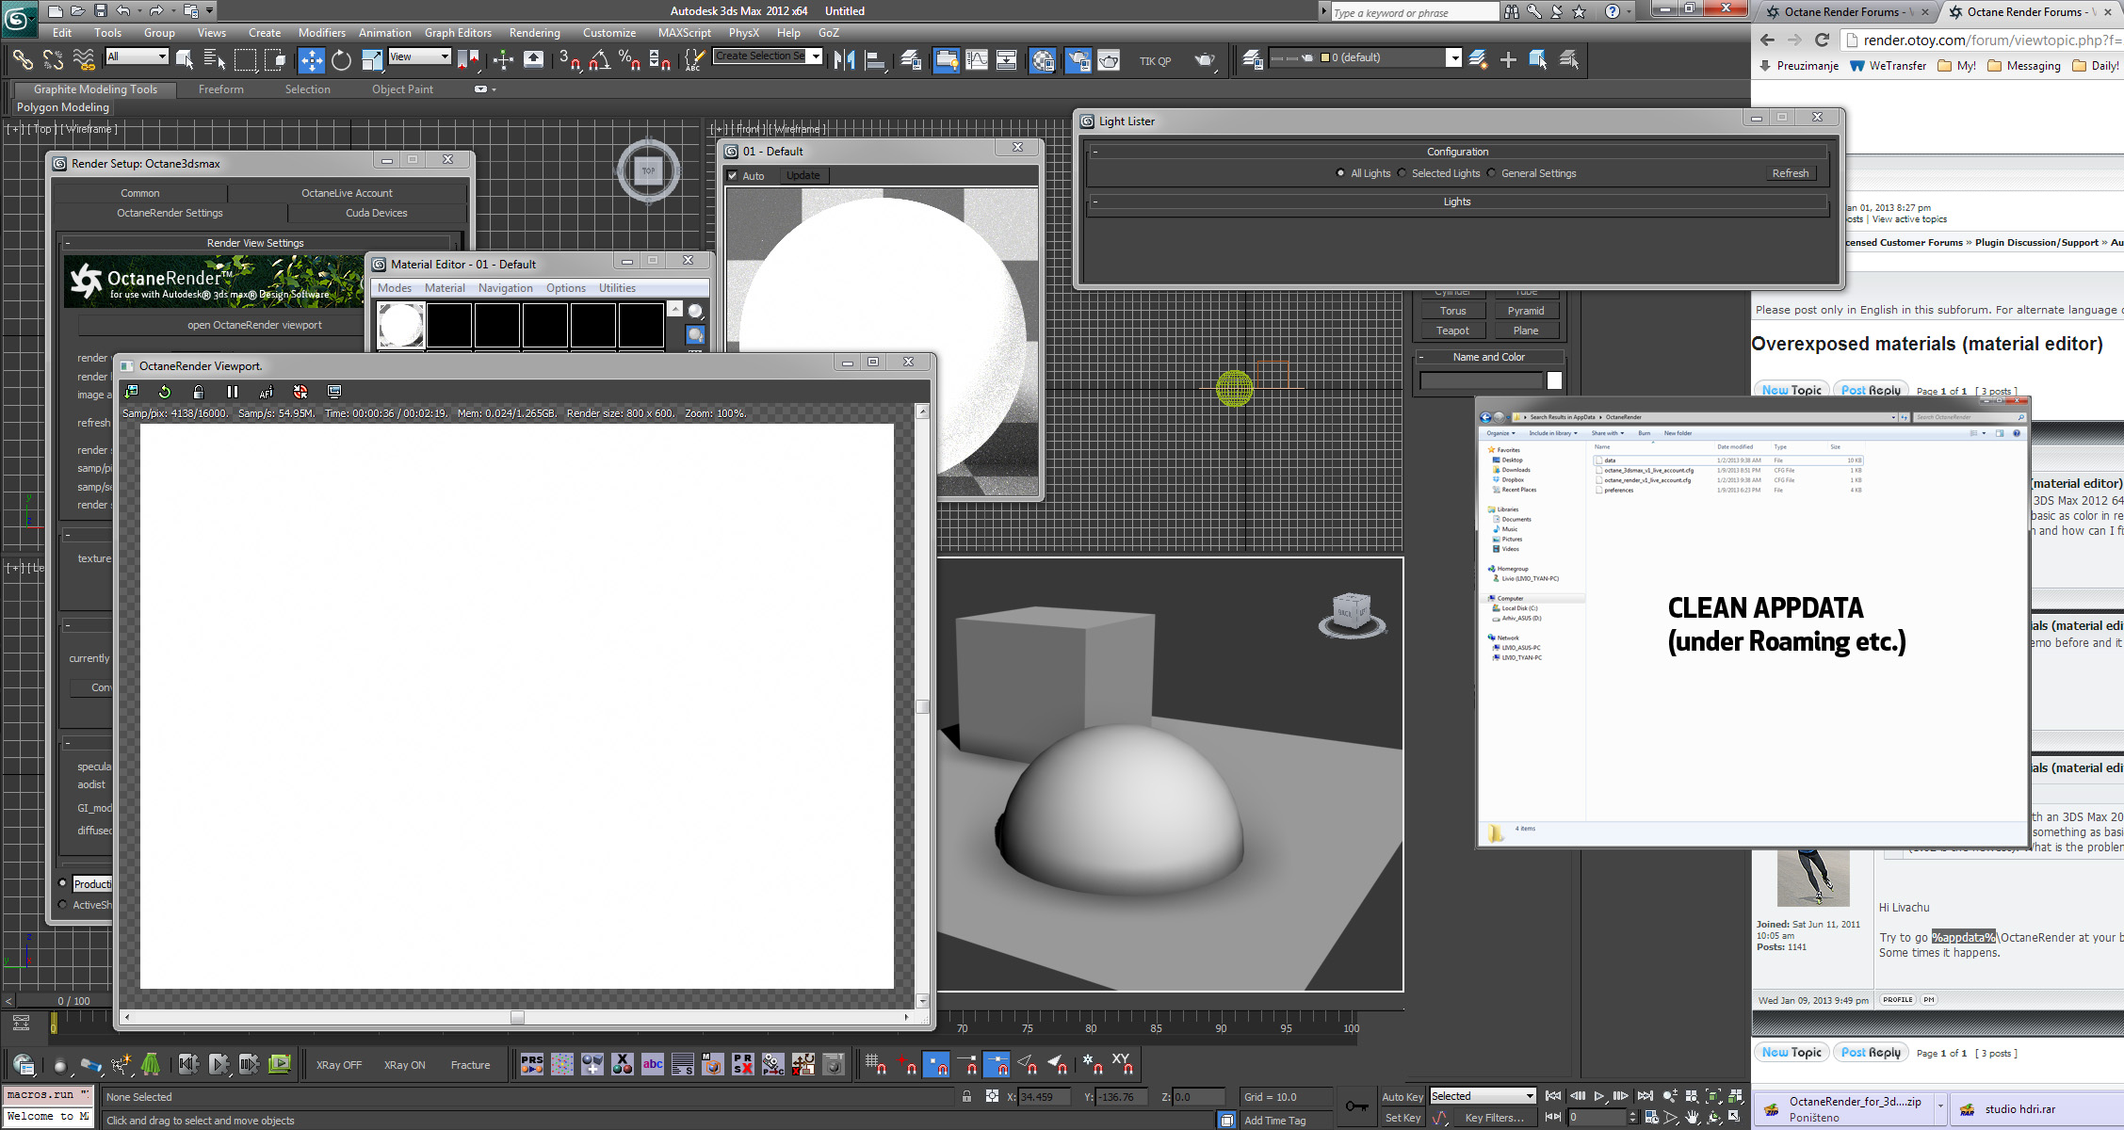Select the Rotate tool in main toolbar
Viewport: 2124px width, 1130px height.
tap(341, 60)
